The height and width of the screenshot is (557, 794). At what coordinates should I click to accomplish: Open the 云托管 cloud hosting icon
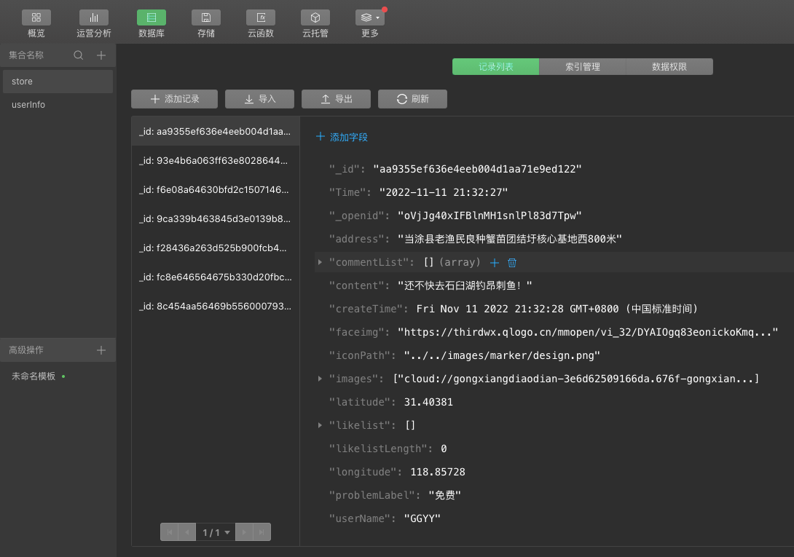point(315,17)
